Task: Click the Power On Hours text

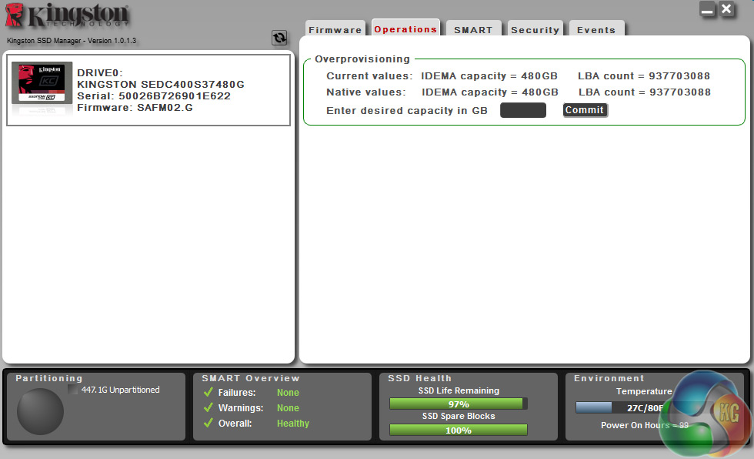Action: pyautogui.click(x=645, y=425)
